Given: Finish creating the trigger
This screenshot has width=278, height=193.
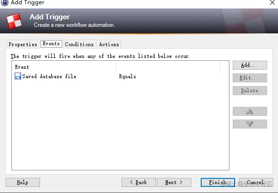Looking at the screenshot, I should pyautogui.click(x=218, y=182).
